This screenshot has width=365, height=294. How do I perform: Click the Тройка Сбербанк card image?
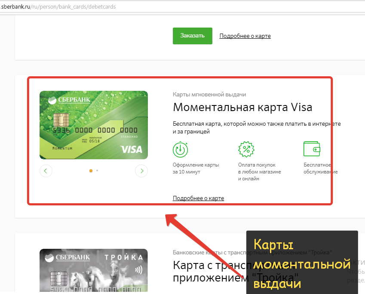point(94,270)
